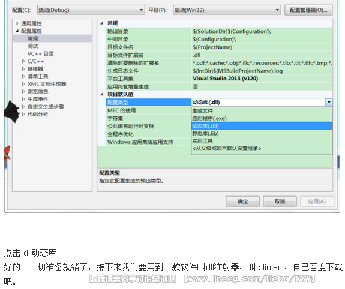This screenshot has width=345, height=289.
Task: Click the $(ProjectName) value field
Action: [262, 47]
